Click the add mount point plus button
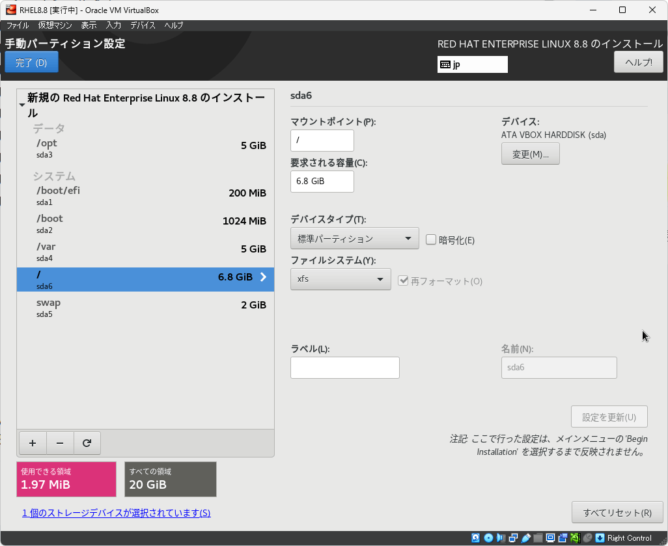 (33, 443)
